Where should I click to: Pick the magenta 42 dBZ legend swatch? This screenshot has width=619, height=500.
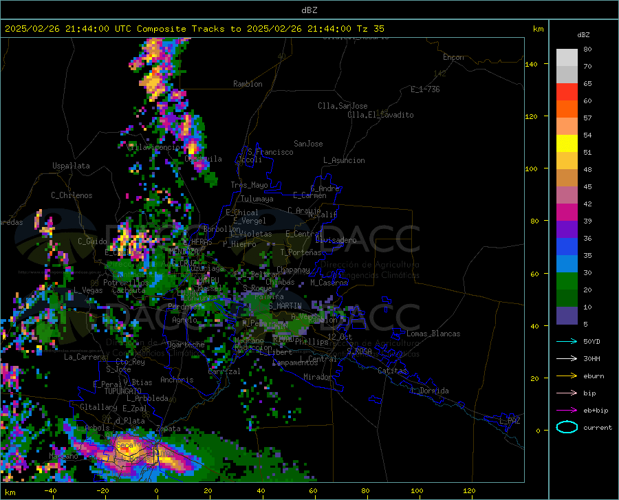pyautogui.click(x=567, y=213)
